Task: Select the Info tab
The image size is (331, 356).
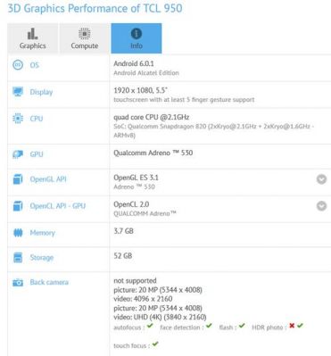Action: coord(137,38)
